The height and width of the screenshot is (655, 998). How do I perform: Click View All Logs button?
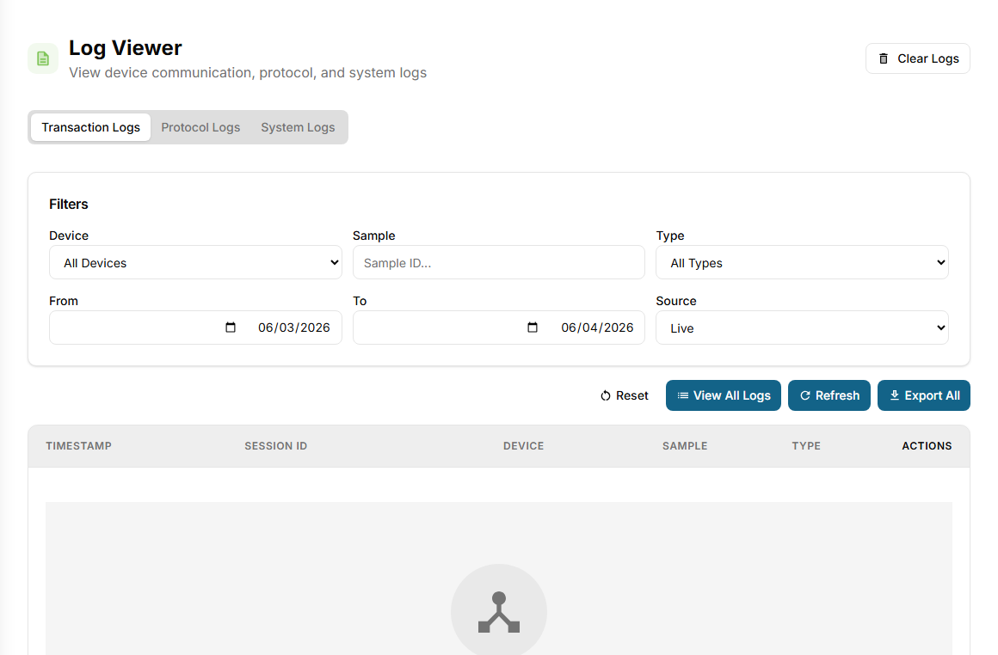pyautogui.click(x=723, y=395)
